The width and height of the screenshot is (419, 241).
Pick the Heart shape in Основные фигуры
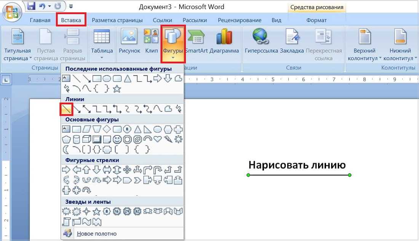[158, 139]
